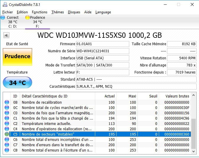Click the status orb for row 0B
Image resolution: width=199 pixels, height=158 pixels.
click(7, 102)
